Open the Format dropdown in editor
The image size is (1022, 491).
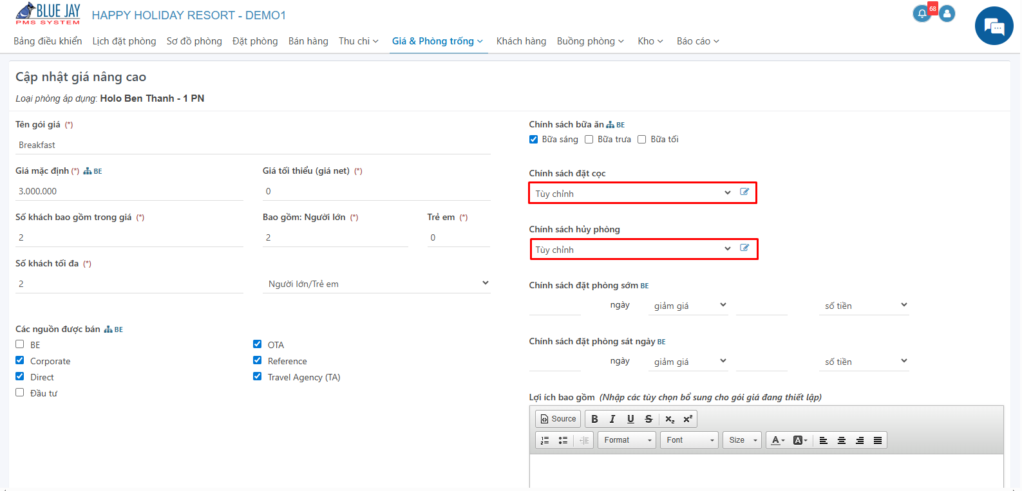pyautogui.click(x=627, y=440)
